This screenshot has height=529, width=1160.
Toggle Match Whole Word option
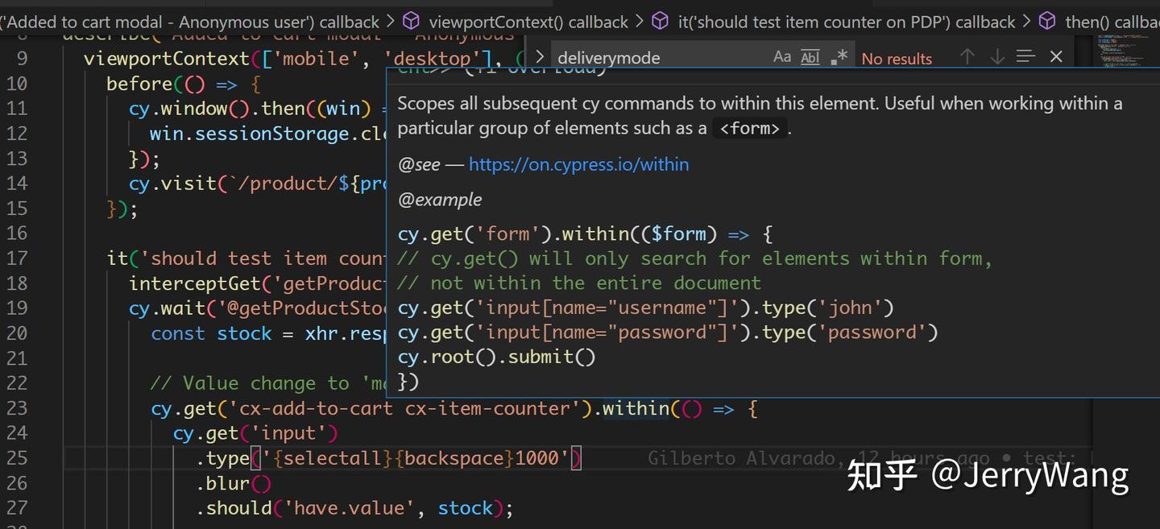[x=810, y=57]
